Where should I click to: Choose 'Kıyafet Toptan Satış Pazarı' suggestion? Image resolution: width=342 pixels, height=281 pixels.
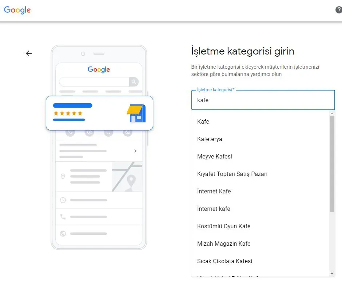point(260,174)
